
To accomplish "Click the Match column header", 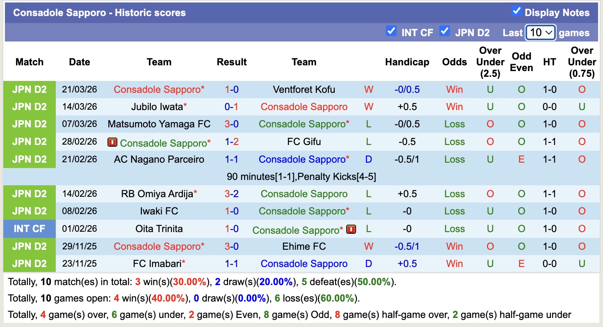I will pos(28,62).
